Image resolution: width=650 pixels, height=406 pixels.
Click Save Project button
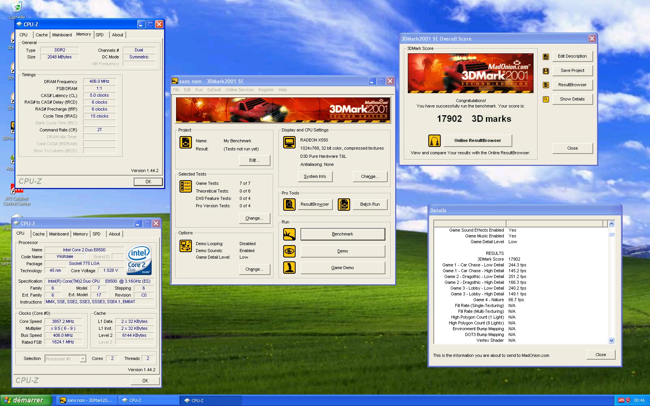(x=572, y=70)
